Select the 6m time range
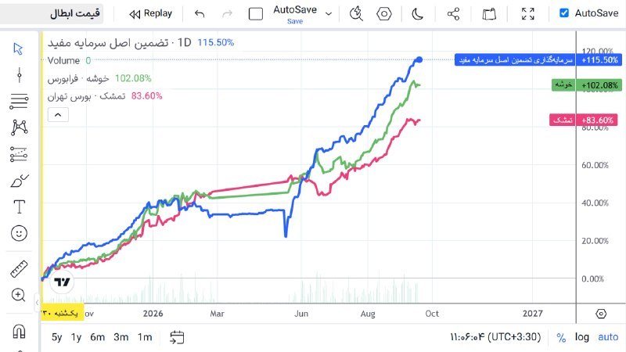This screenshot has width=626, height=352. (x=97, y=337)
